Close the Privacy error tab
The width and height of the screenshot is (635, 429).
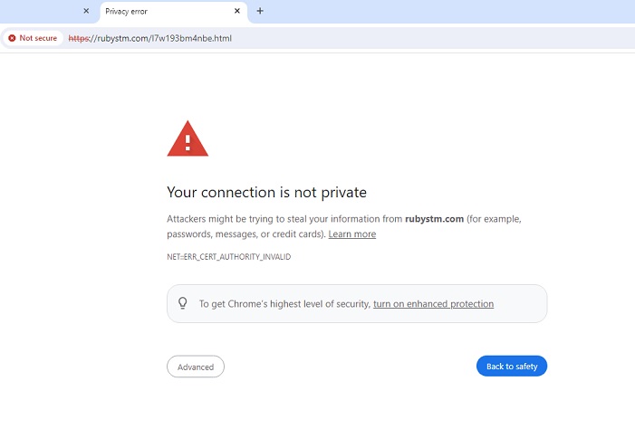[237, 11]
